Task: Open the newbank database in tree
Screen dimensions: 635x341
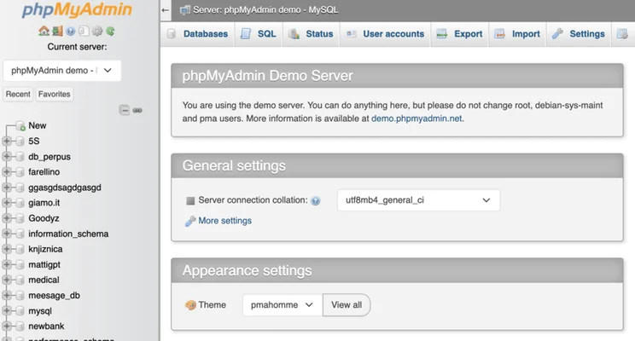Action: tap(46, 326)
